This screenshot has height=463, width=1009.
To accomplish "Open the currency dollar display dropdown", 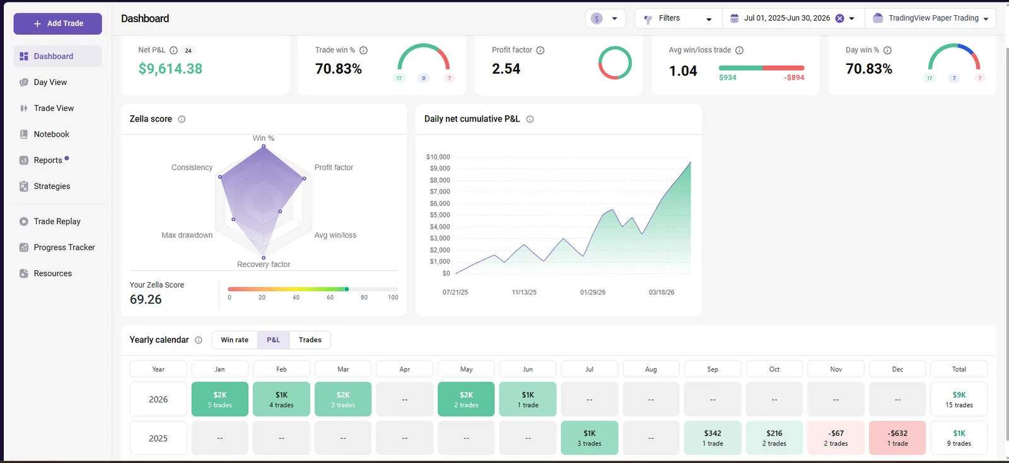I will point(605,18).
